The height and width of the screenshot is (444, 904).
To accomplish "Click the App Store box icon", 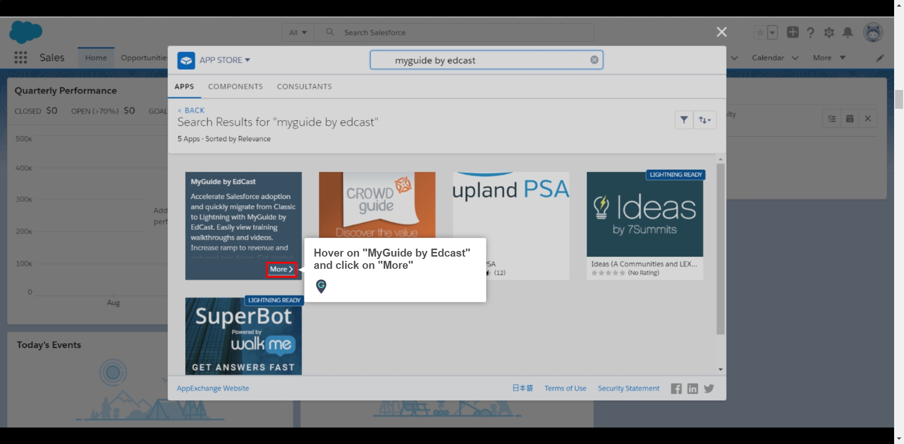I will (x=186, y=60).
